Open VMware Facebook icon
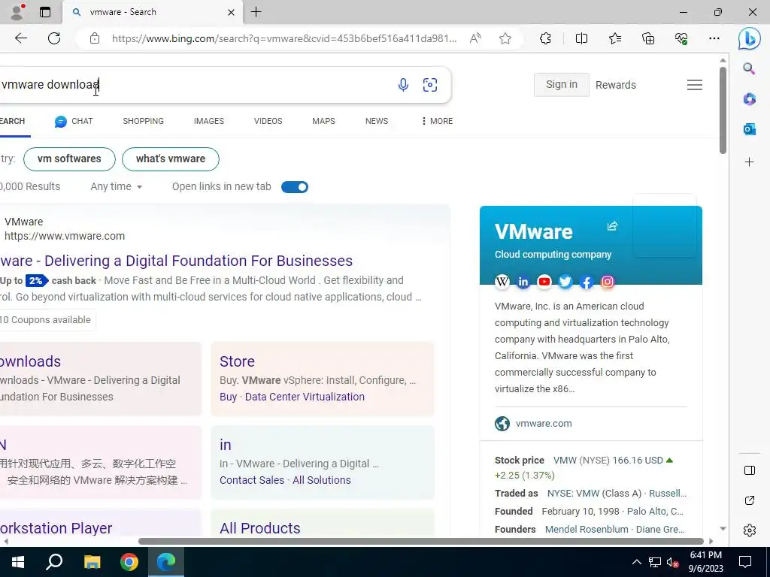This screenshot has height=577, width=770. click(x=587, y=282)
